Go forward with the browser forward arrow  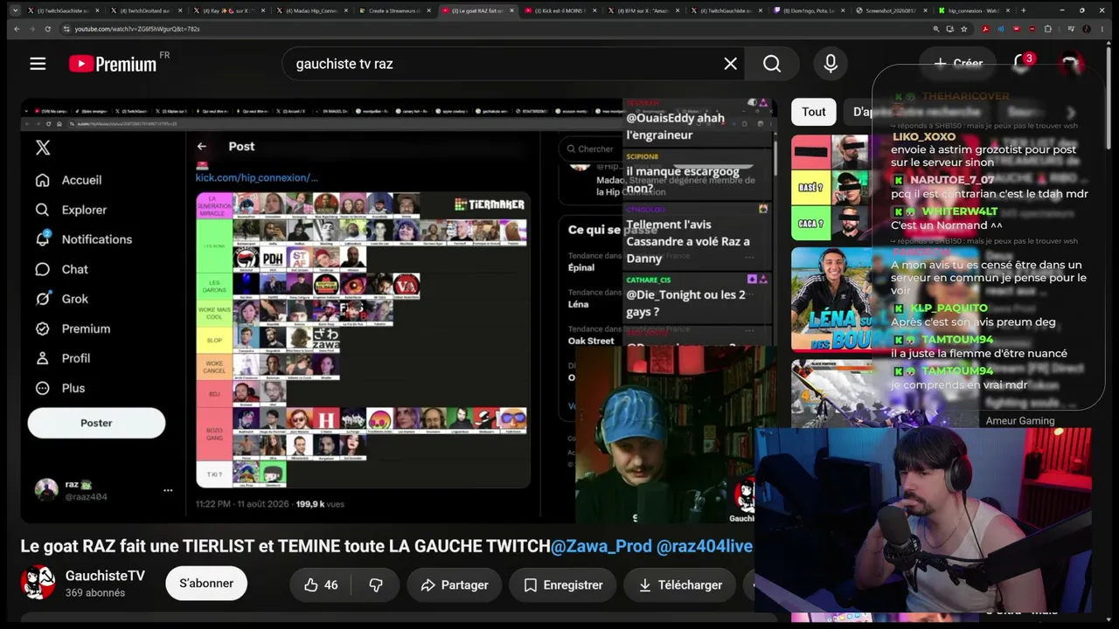tap(31, 29)
